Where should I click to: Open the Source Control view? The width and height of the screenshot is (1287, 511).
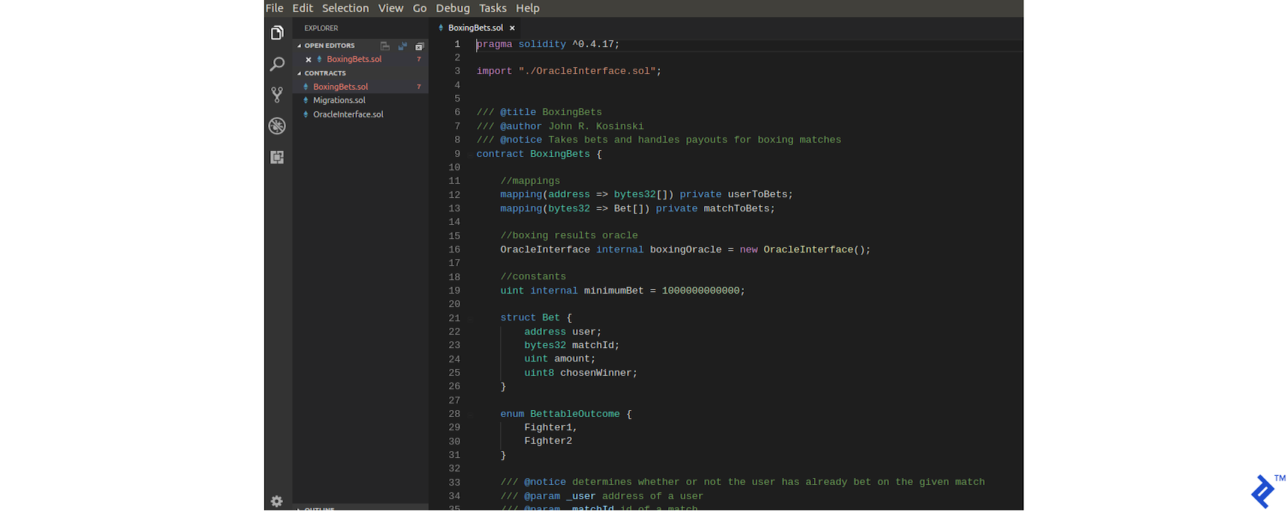[277, 95]
